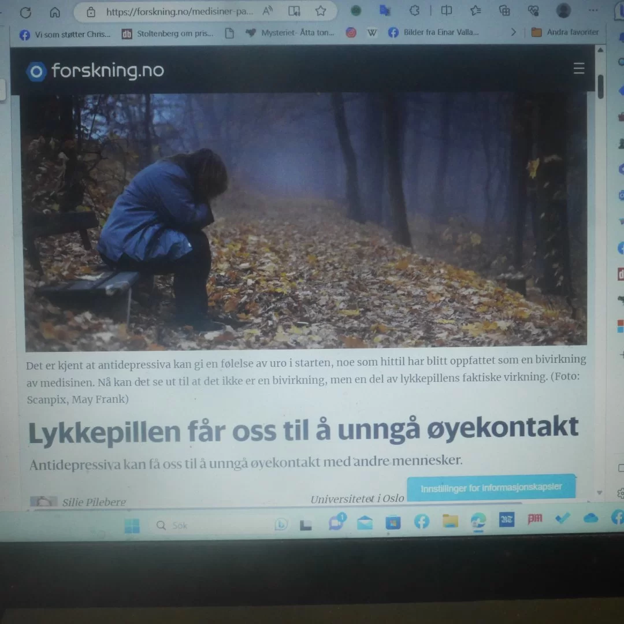Open the user profile avatar

563,10
